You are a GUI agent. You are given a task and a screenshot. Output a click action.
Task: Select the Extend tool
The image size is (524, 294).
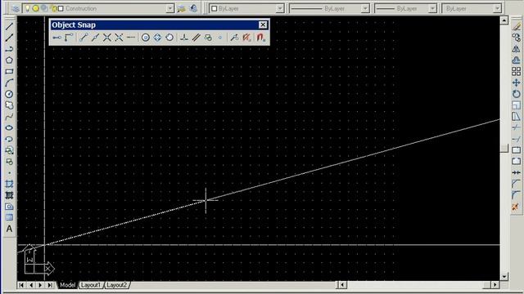coord(516,139)
